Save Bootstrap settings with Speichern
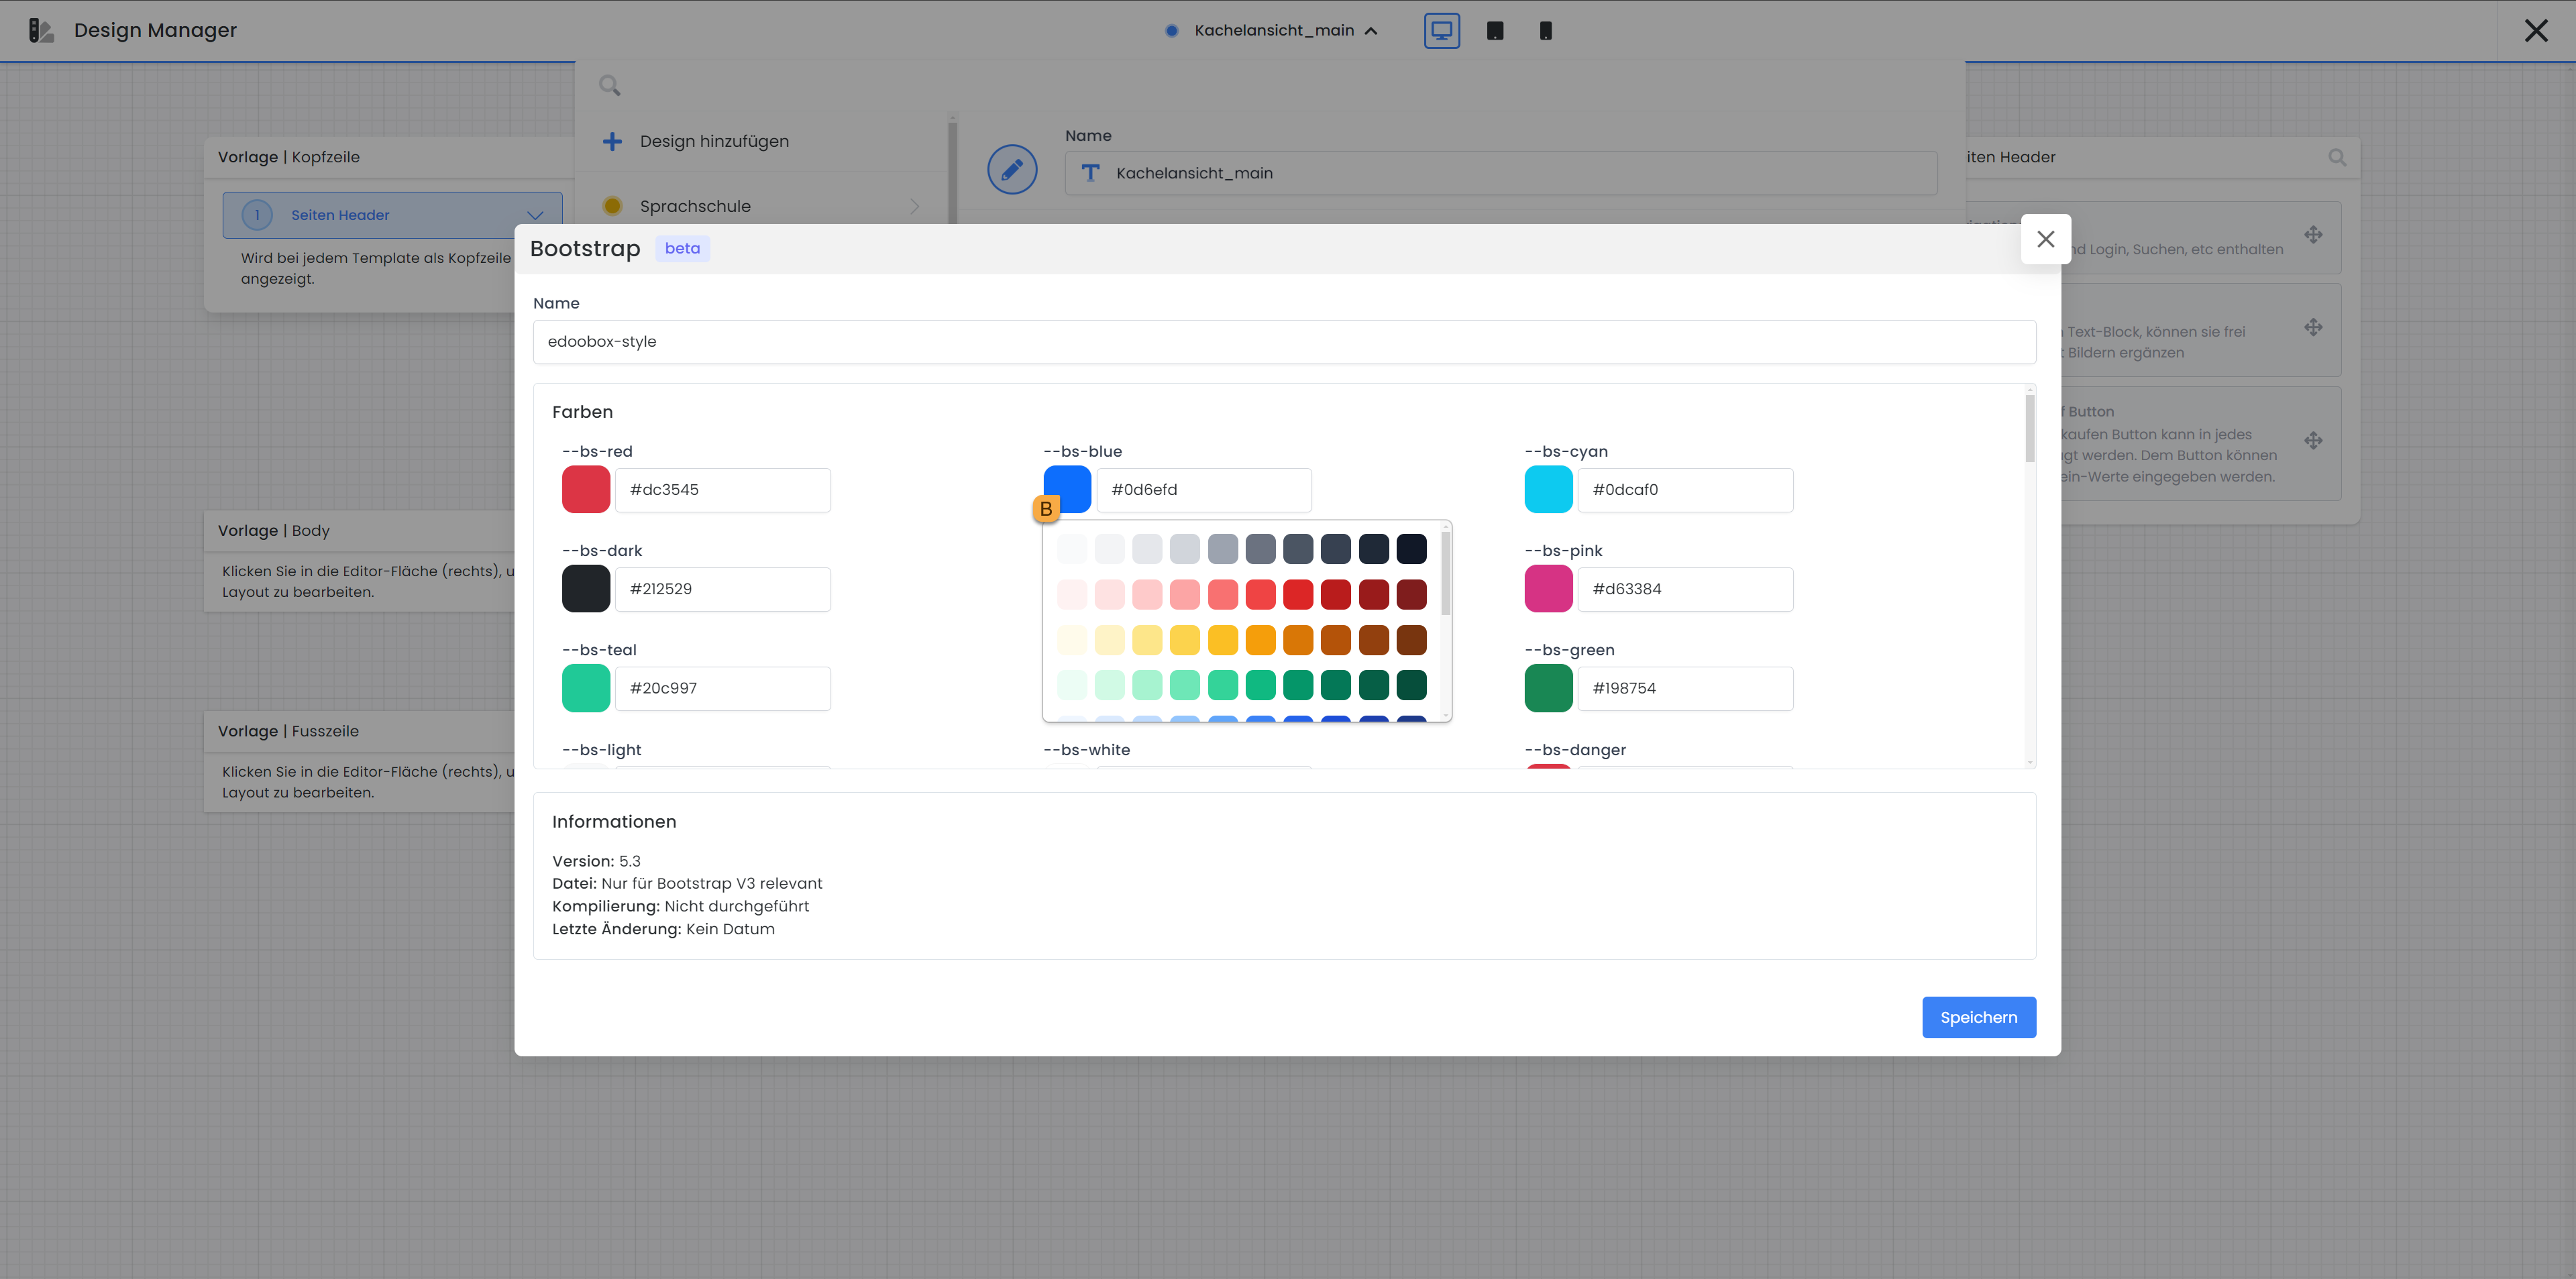 1978,1017
